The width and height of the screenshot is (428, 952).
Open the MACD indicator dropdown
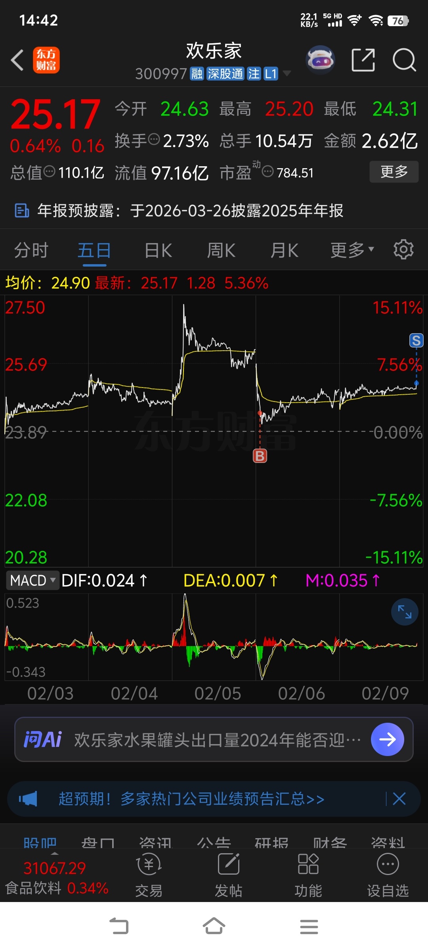32,580
